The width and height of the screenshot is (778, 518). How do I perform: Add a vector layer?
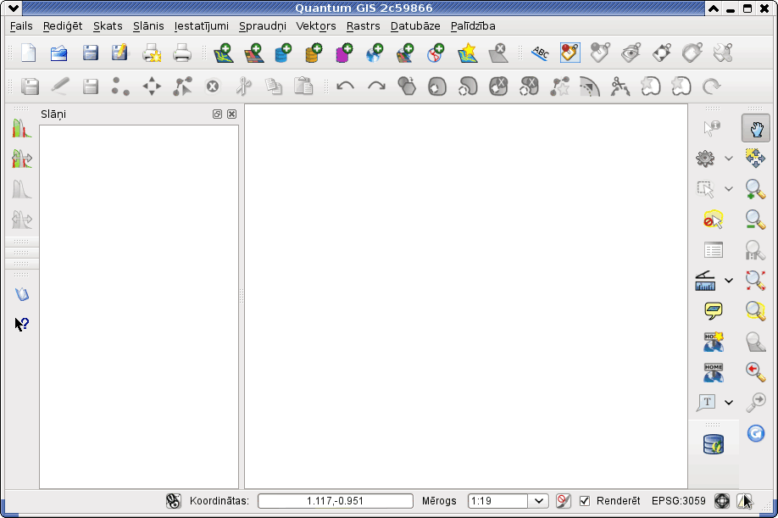tap(223, 53)
